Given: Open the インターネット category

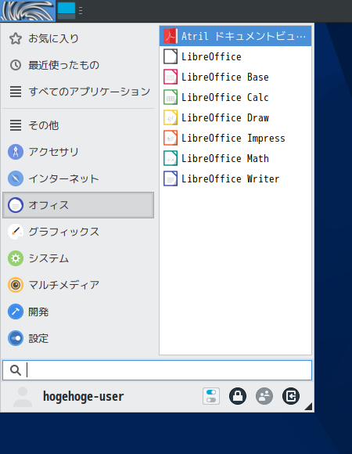Looking at the screenshot, I should pos(78,178).
